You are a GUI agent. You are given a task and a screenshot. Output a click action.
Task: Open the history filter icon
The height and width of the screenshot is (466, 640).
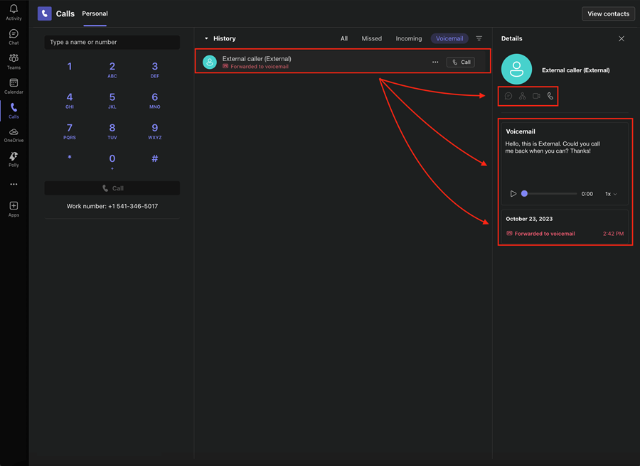coord(479,38)
